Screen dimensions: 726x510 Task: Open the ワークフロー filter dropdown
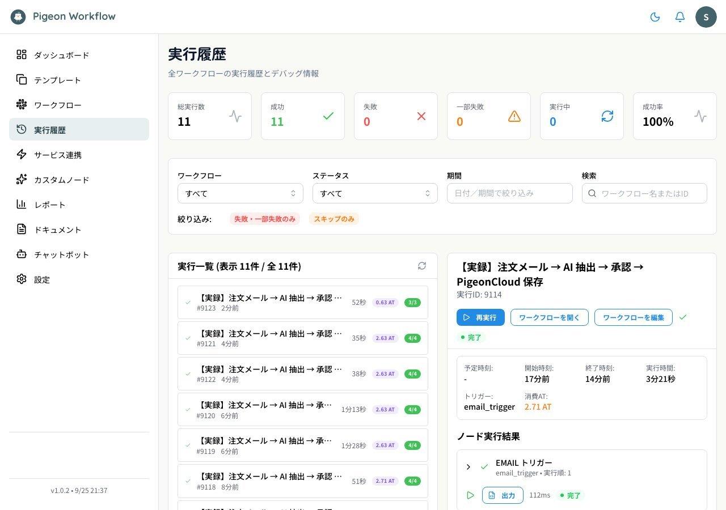[240, 193]
